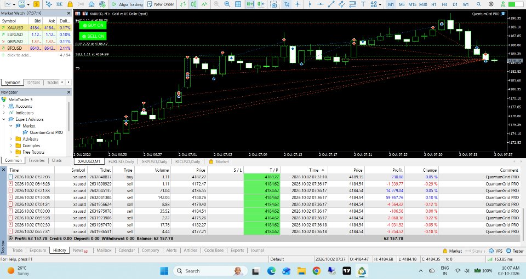Toggle Algo Trading on or off
526x279 pixels.
127,4
